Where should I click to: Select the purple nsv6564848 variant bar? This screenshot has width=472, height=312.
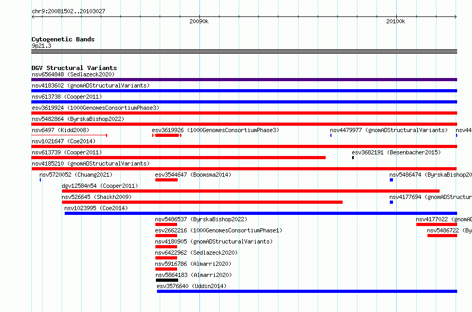tap(244, 80)
